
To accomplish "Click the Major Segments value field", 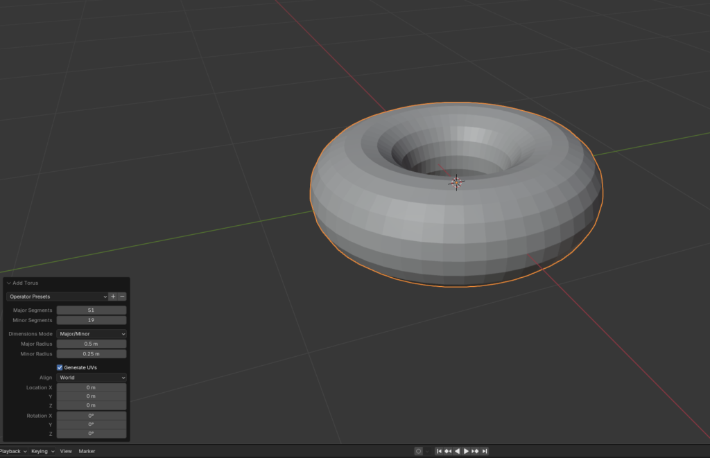I will 92,310.
